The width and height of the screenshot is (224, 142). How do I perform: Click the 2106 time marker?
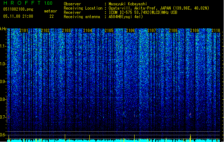coord(130,31)
